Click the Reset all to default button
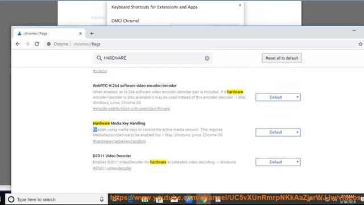Screen dimensions: 364x205 (x=282, y=58)
